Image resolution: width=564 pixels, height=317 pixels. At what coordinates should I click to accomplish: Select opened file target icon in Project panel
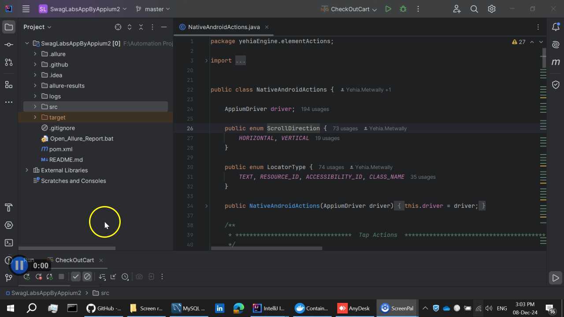(118, 27)
